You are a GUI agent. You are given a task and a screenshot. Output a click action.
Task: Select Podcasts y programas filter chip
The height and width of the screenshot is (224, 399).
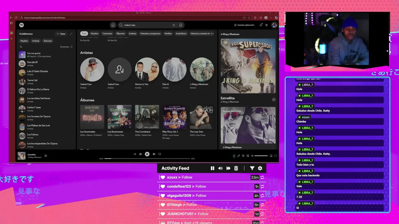pos(150,33)
